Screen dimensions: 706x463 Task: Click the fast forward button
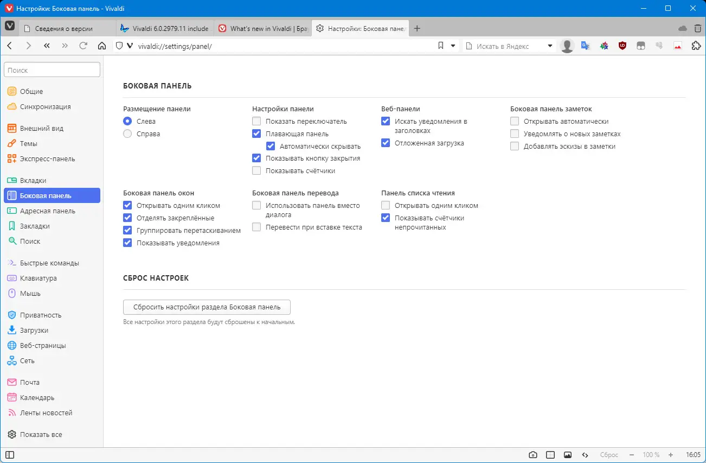pyautogui.click(x=65, y=46)
